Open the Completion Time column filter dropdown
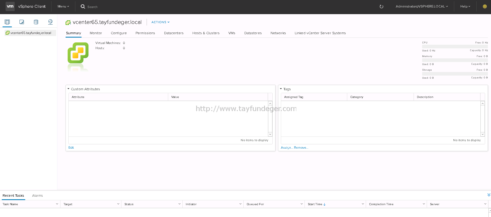Screen dimensions: 491x217 click(x=424, y=204)
